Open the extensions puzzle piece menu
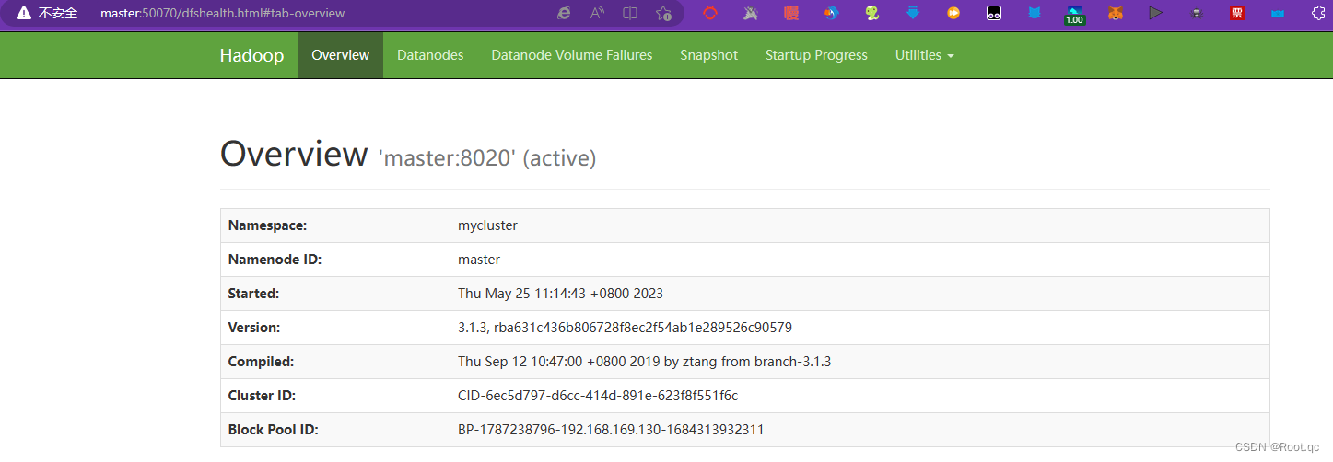Image resolution: width=1333 pixels, height=462 pixels. coord(1318,13)
